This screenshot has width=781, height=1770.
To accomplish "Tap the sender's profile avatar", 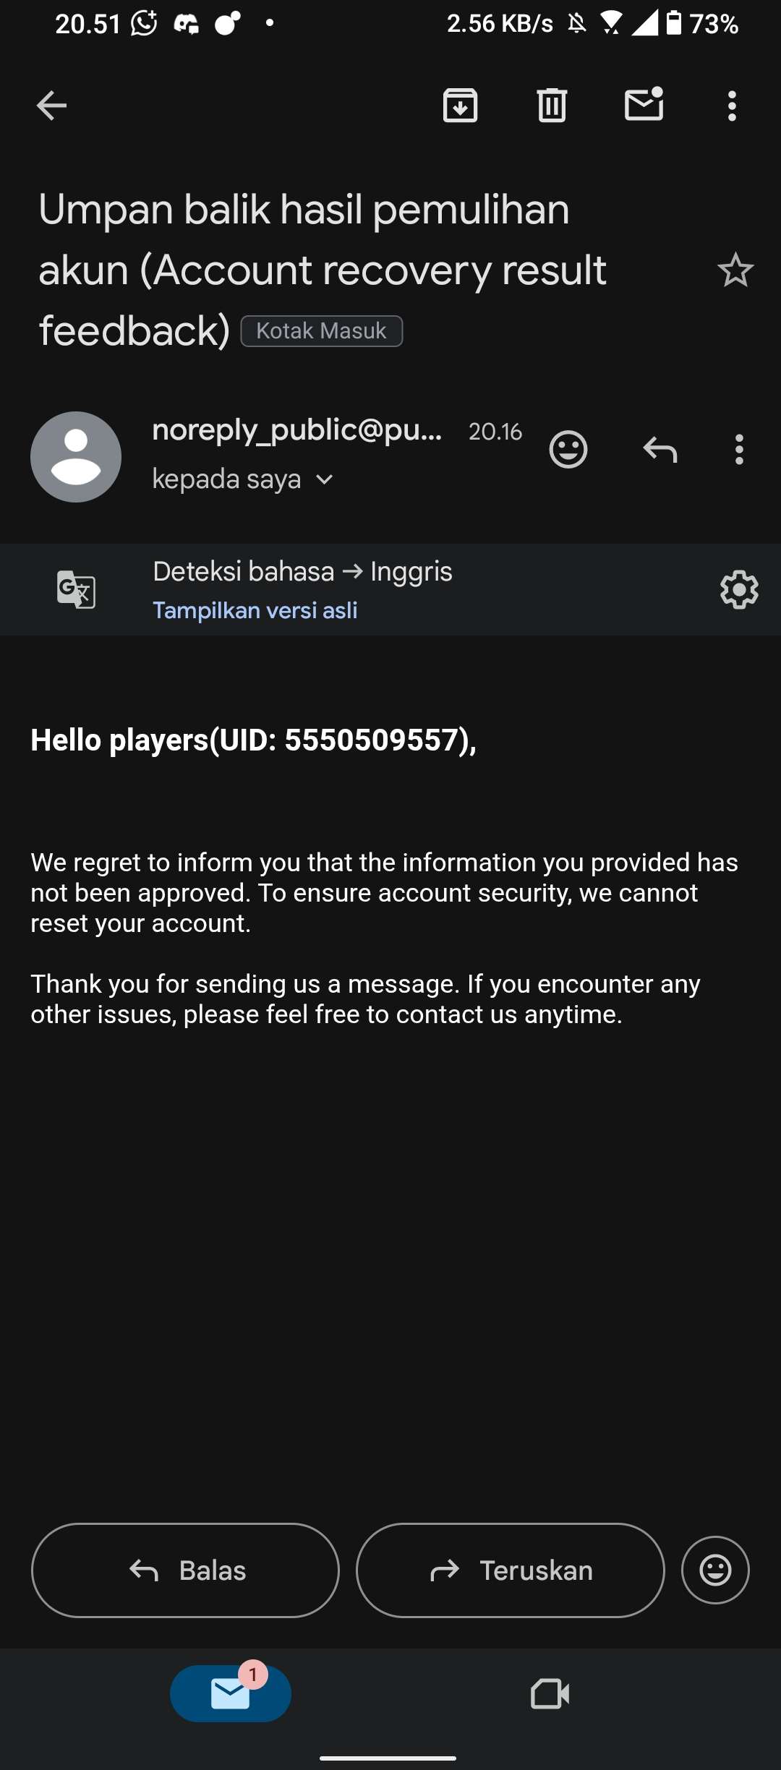I will point(76,457).
